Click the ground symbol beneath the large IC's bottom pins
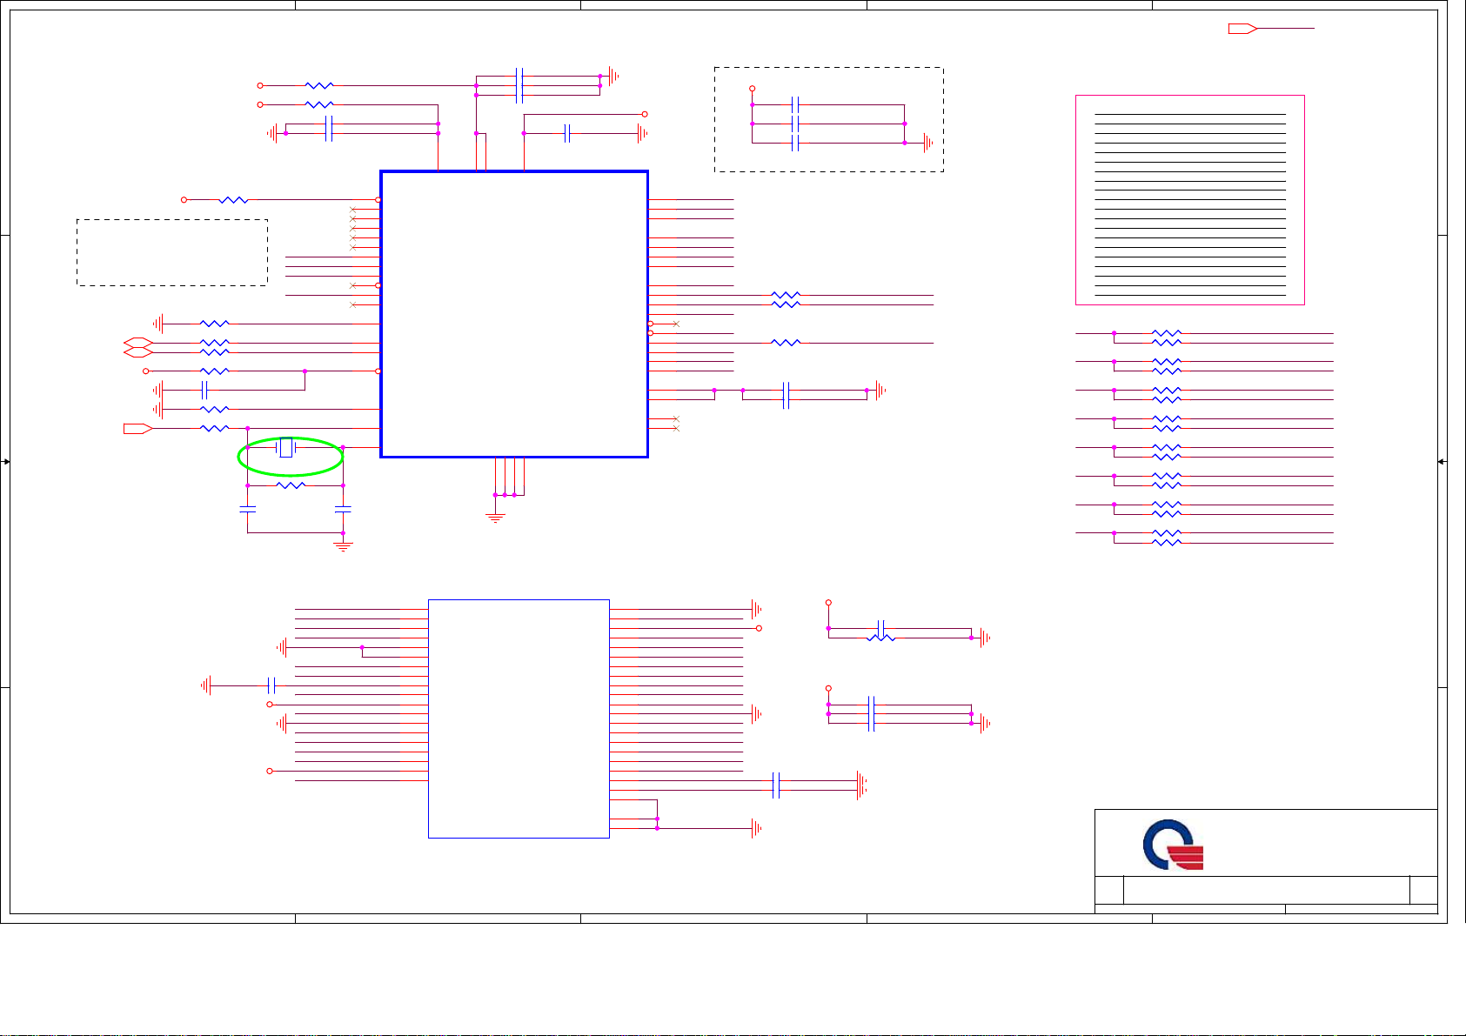 [495, 518]
